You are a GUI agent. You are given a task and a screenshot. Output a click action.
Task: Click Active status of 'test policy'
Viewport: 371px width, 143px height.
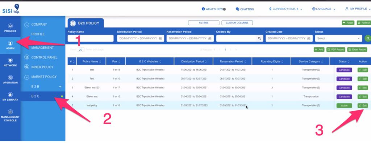[344, 105]
